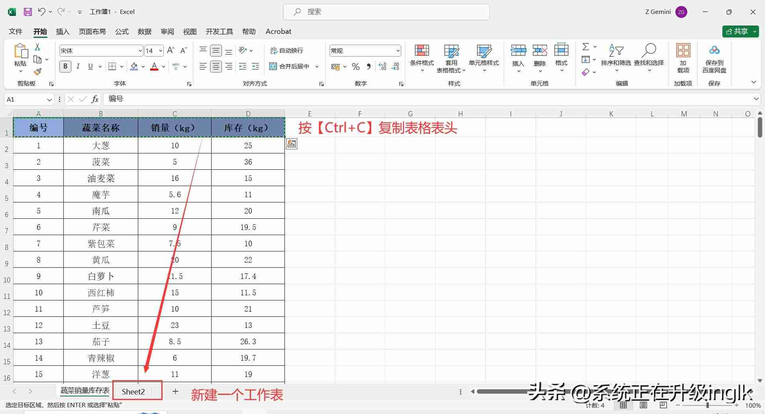Click the vertical scrollbar thumb
765x414 pixels.
tap(760, 128)
